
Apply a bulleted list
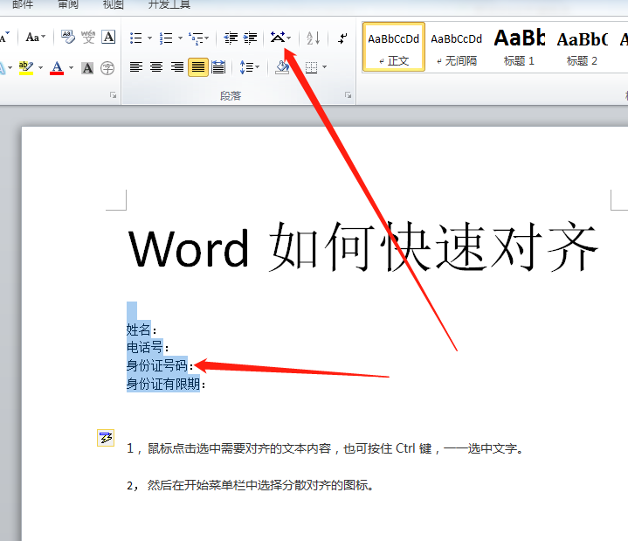tap(136, 38)
